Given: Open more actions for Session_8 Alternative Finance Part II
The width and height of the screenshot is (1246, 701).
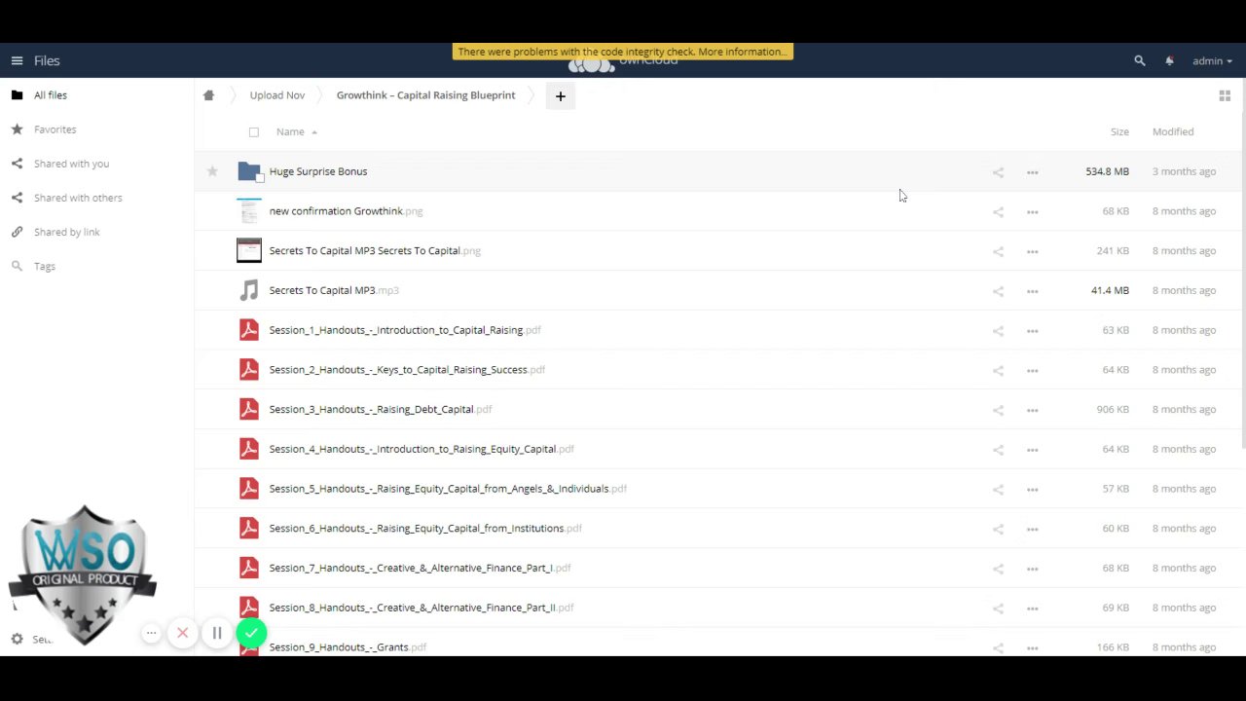Looking at the screenshot, I should click(1032, 609).
